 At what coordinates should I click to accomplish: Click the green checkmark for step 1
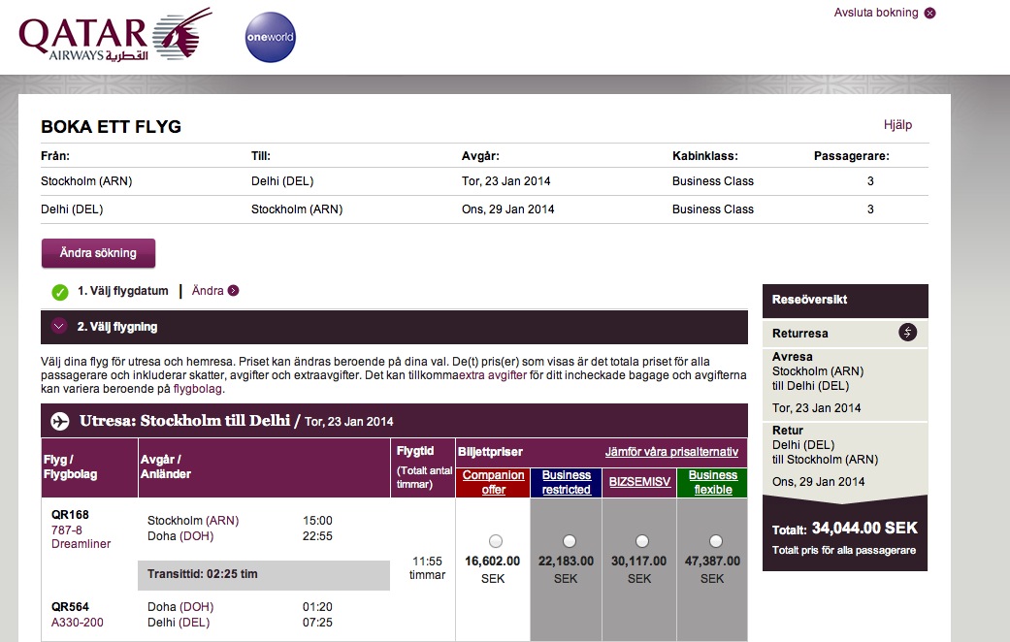[60, 292]
